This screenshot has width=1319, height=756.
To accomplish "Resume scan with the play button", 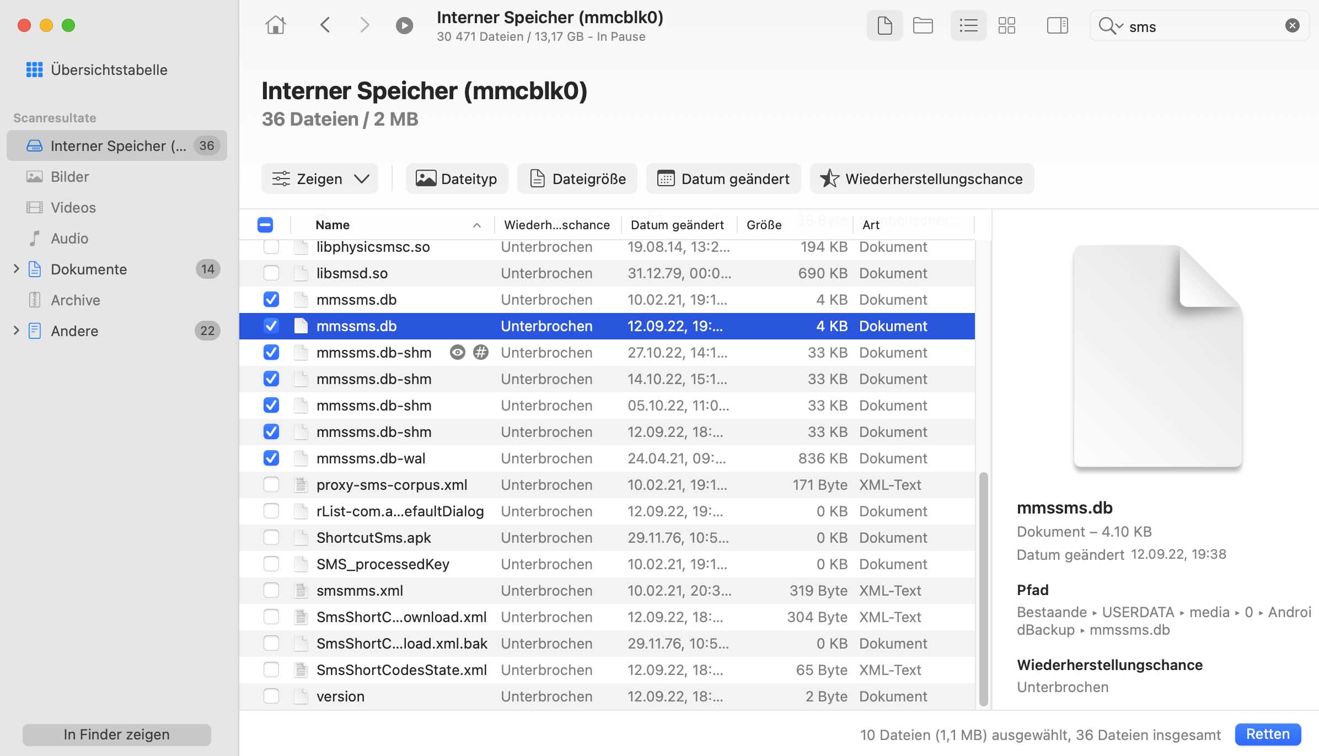I will 404,25.
